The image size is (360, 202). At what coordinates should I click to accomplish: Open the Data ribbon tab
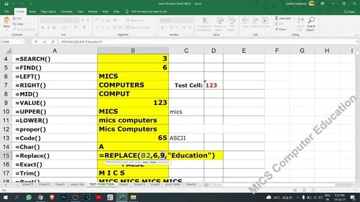(x=80, y=11)
